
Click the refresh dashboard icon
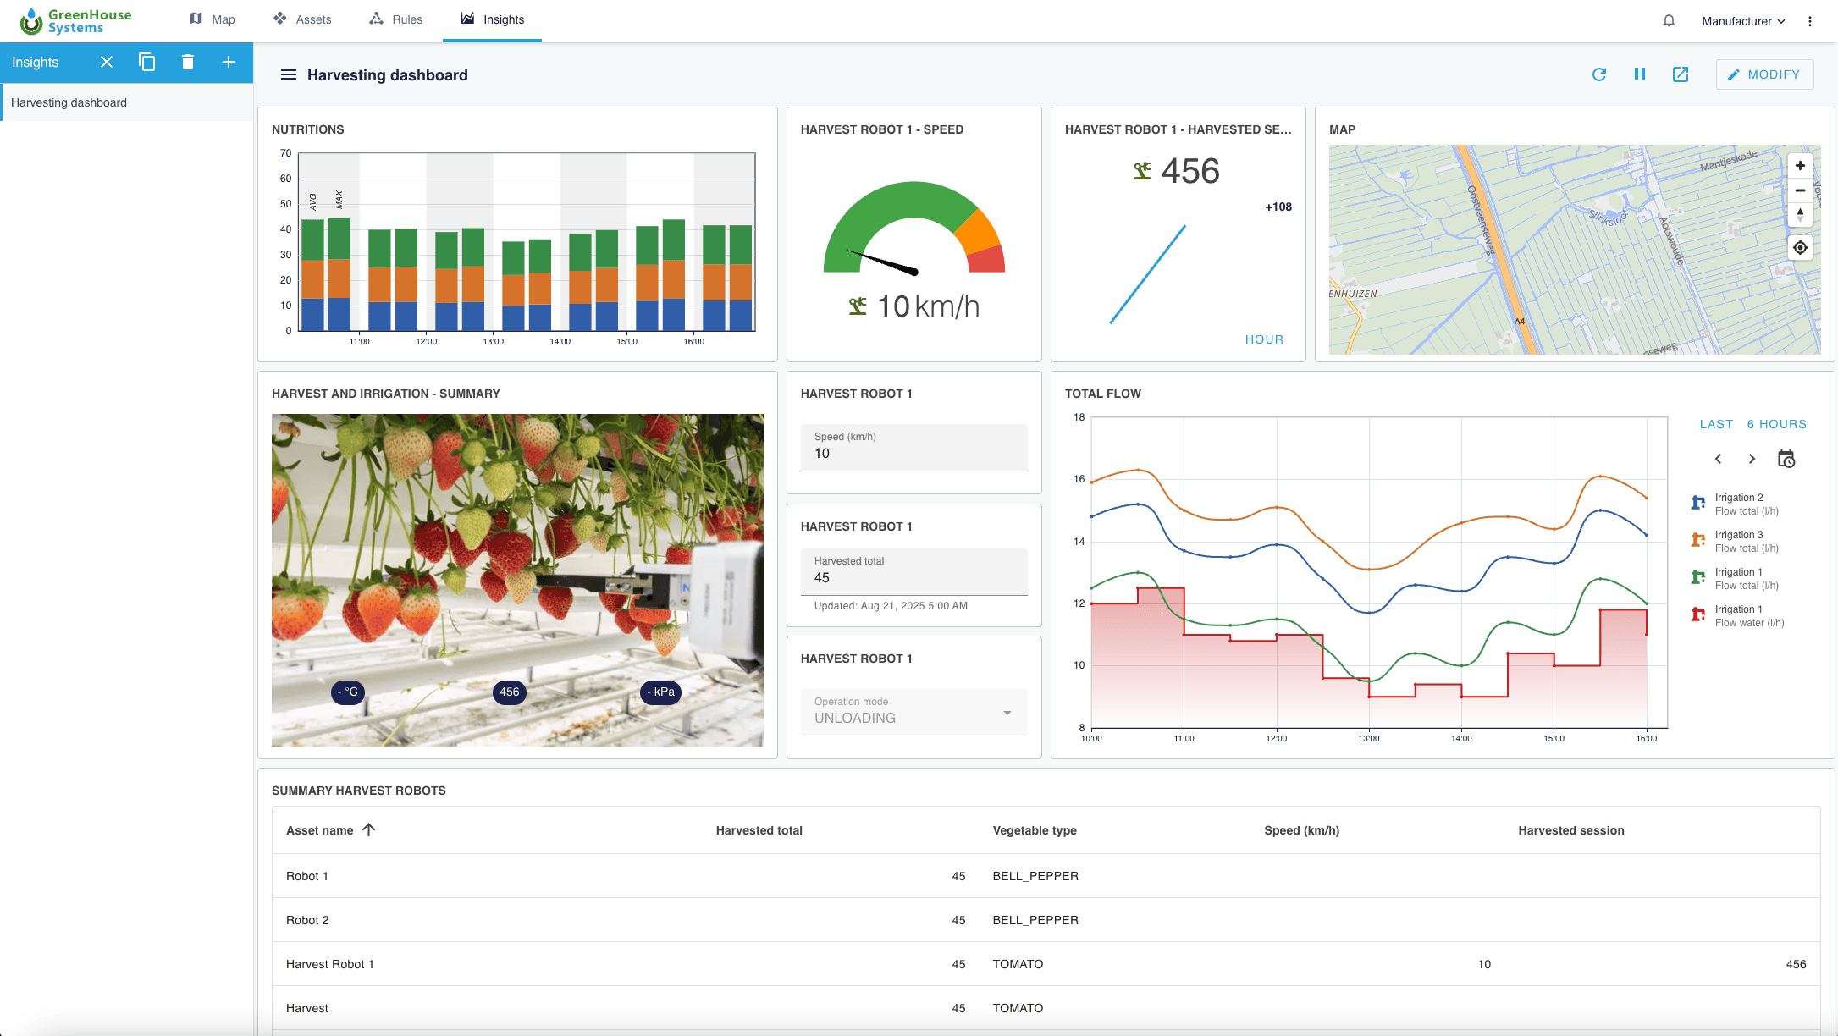[1598, 74]
